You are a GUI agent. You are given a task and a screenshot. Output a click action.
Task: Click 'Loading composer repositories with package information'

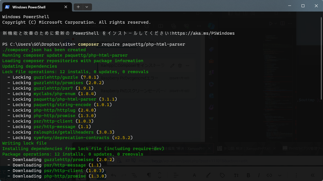73,61
